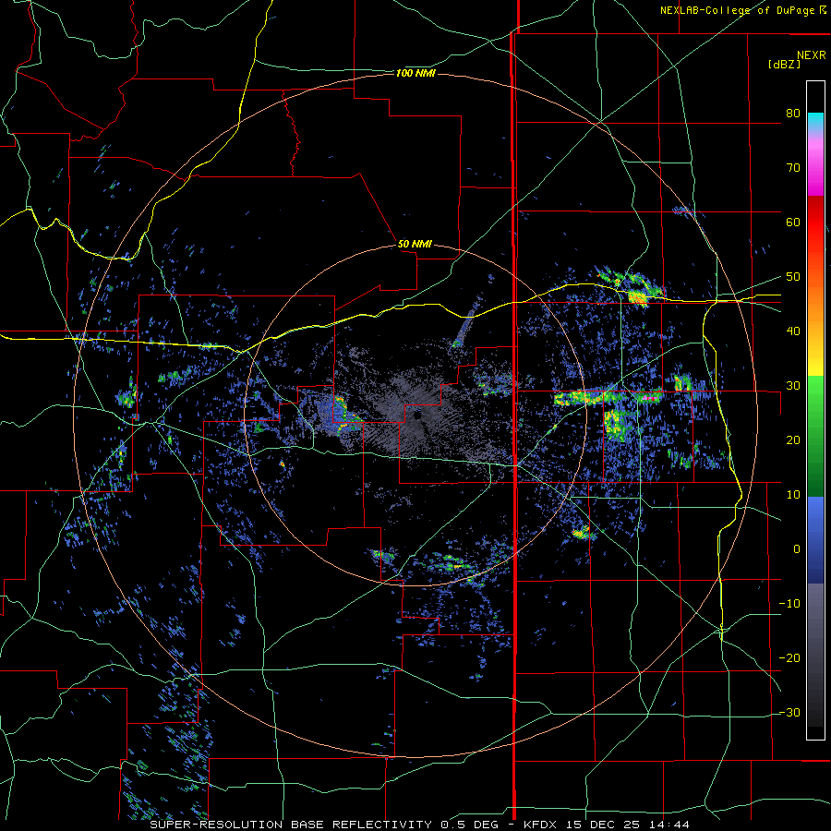The height and width of the screenshot is (831, 831).
Task: Click the 70 value on dBZ scale
Action: tap(793, 168)
